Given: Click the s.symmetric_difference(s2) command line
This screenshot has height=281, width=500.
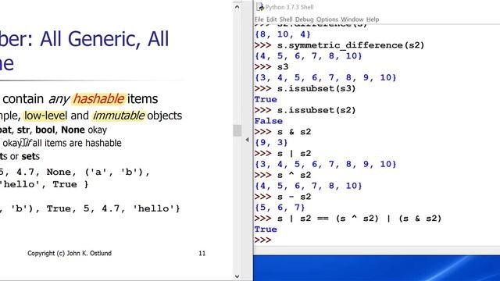Looking at the screenshot, I should 339,45.
